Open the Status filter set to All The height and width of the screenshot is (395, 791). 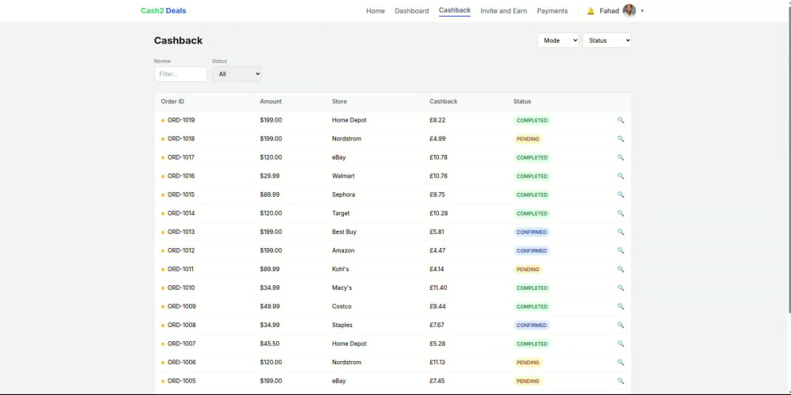point(237,74)
